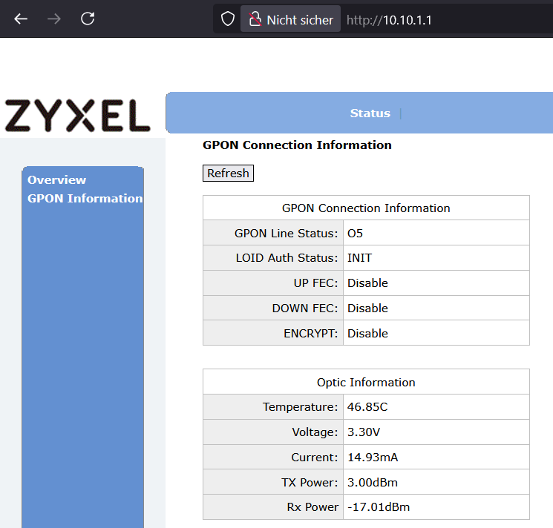Click the Optic Information table header
This screenshot has width=553, height=528.
(366, 382)
